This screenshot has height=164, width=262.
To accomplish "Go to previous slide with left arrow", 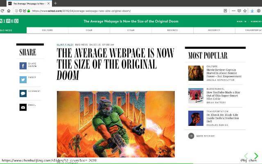I will (246, 156).
